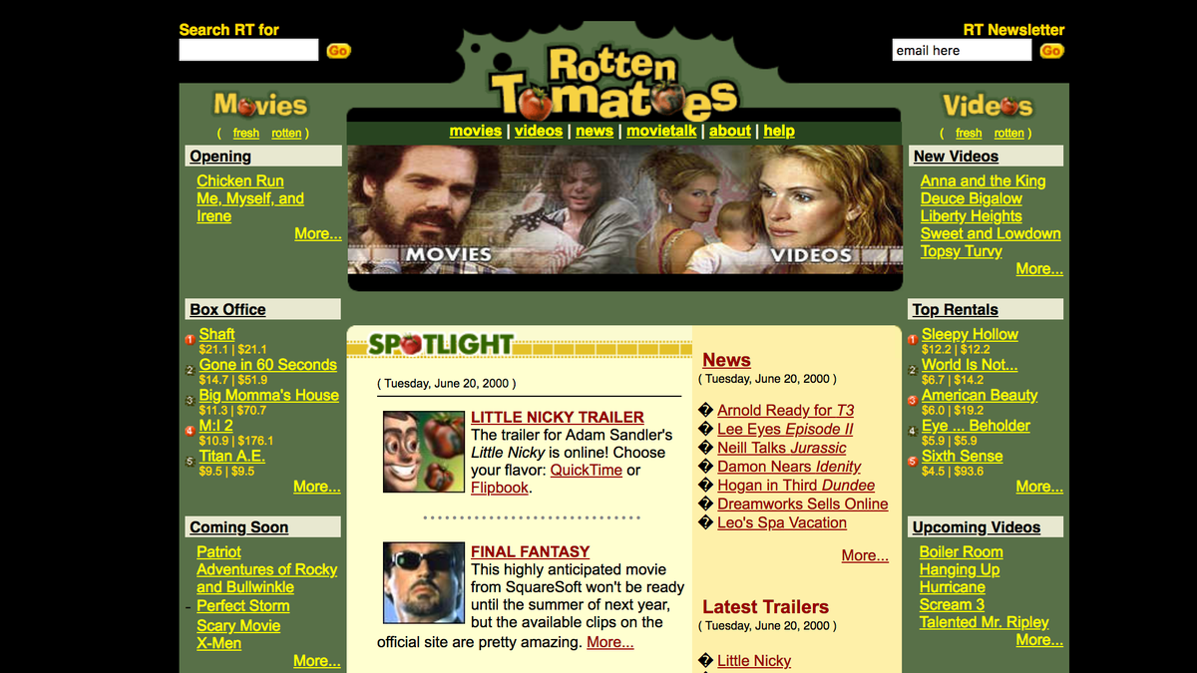The width and height of the screenshot is (1197, 673).
Task: Filter movies by fresh
Action: [246, 134]
